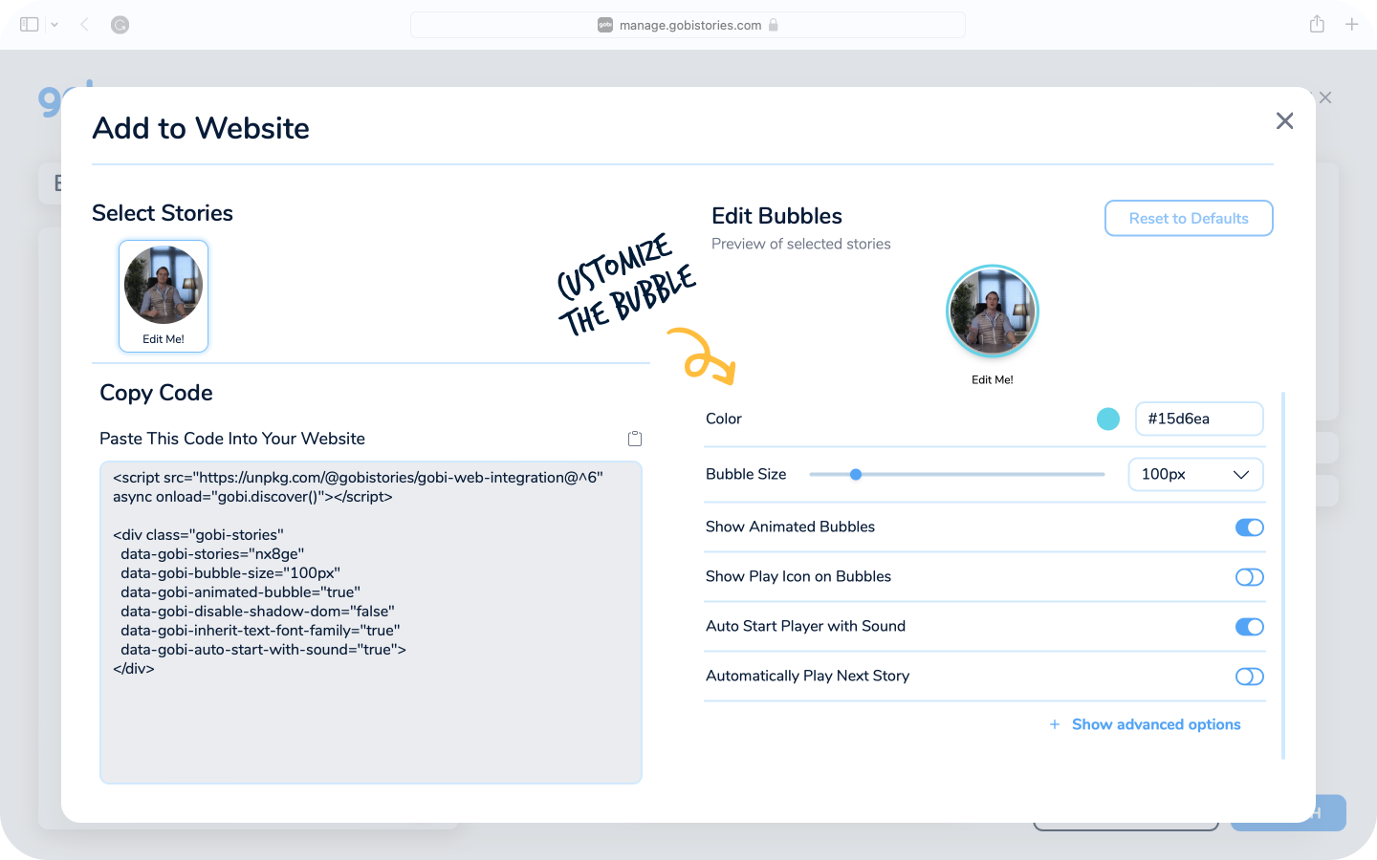Viewport: 1377px width, 860px height.
Task: Click the Grammarly extension icon in toolbar
Action: click(120, 25)
